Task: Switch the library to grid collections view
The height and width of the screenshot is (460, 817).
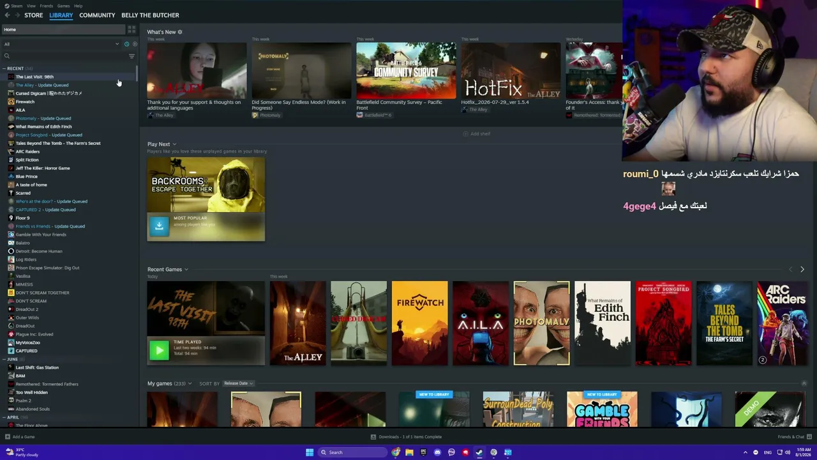Action: click(x=131, y=29)
